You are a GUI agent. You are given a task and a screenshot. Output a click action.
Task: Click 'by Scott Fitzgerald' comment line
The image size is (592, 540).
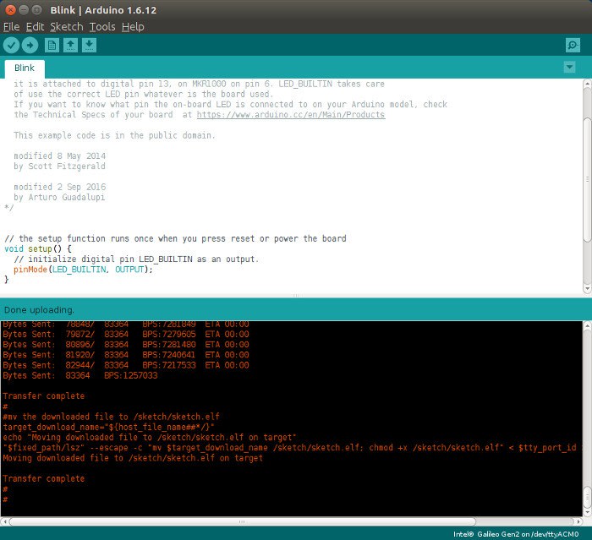coord(60,166)
